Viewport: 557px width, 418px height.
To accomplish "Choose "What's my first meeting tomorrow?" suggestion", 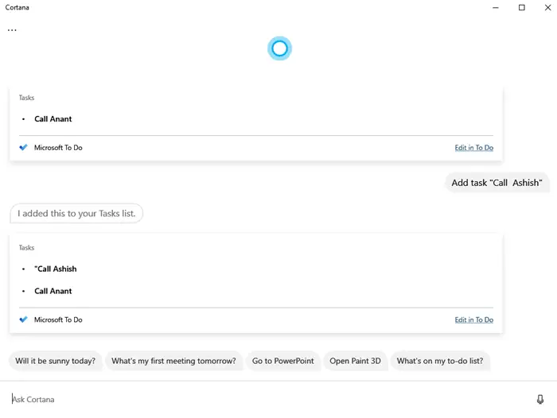I will coord(173,361).
